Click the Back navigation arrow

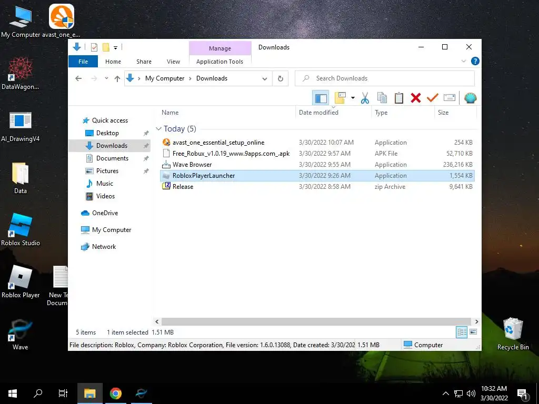point(78,78)
